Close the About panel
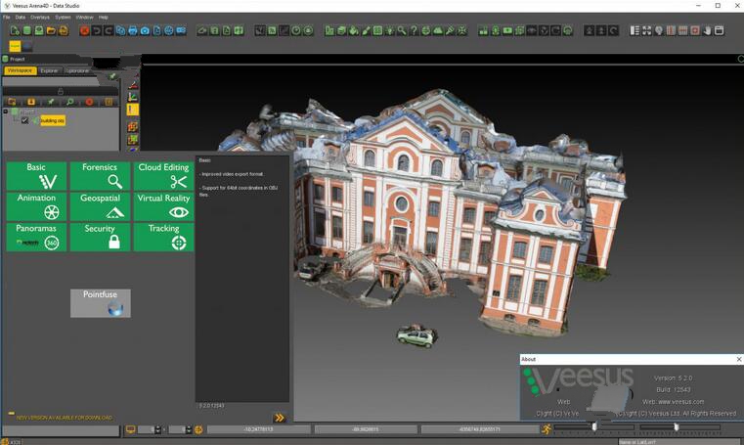The width and height of the screenshot is (744, 445). [x=739, y=359]
